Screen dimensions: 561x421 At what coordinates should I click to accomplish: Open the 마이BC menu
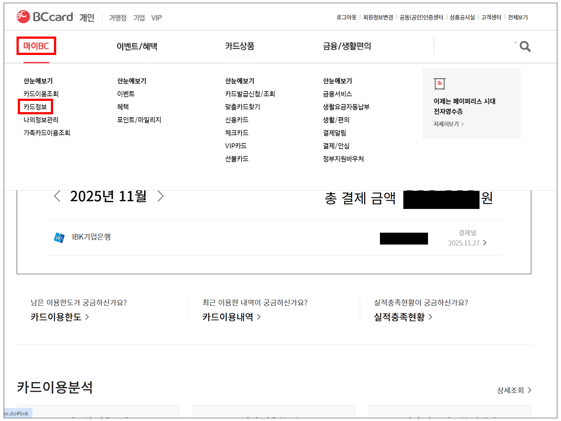[36, 46]
